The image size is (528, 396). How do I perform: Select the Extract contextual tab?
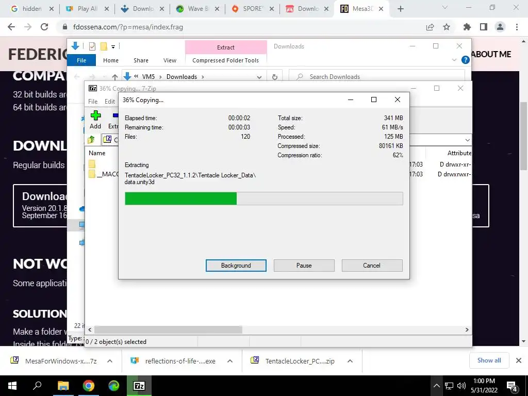[x=226, y=47]
